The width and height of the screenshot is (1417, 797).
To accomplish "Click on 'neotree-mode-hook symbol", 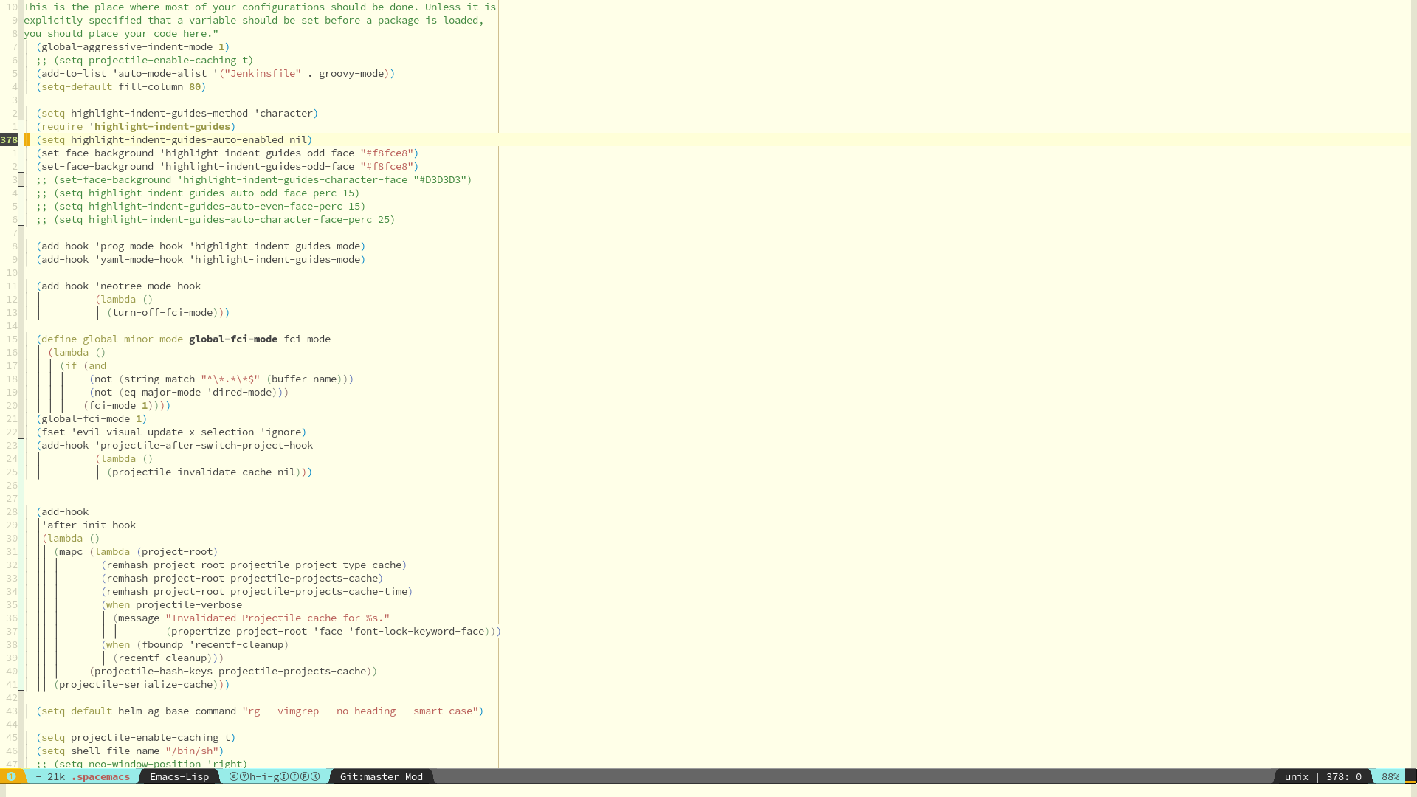I will [x=148, y=286].
